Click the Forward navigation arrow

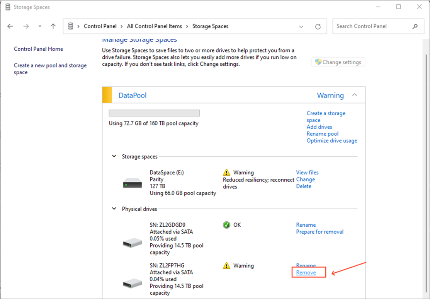(26, 26)
